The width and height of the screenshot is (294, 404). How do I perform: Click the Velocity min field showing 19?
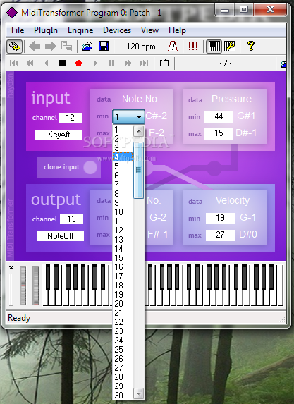(x=220, y=219)
